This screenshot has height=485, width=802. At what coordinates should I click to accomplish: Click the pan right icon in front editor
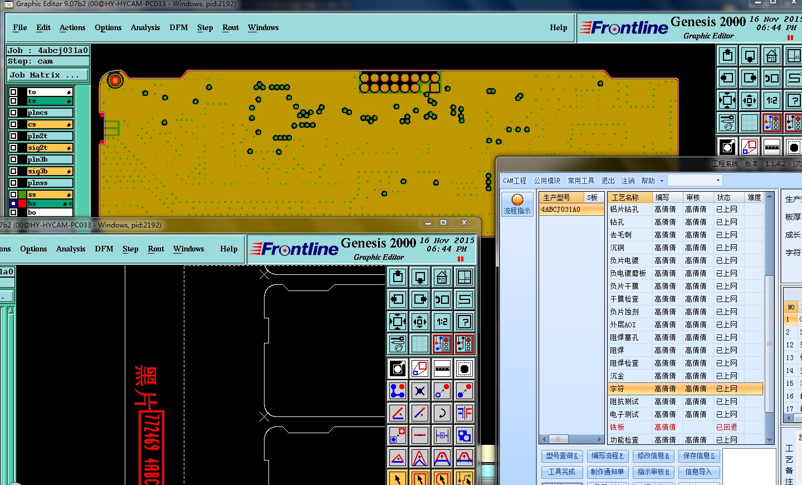pyautogui.click(x=420, y=299)
